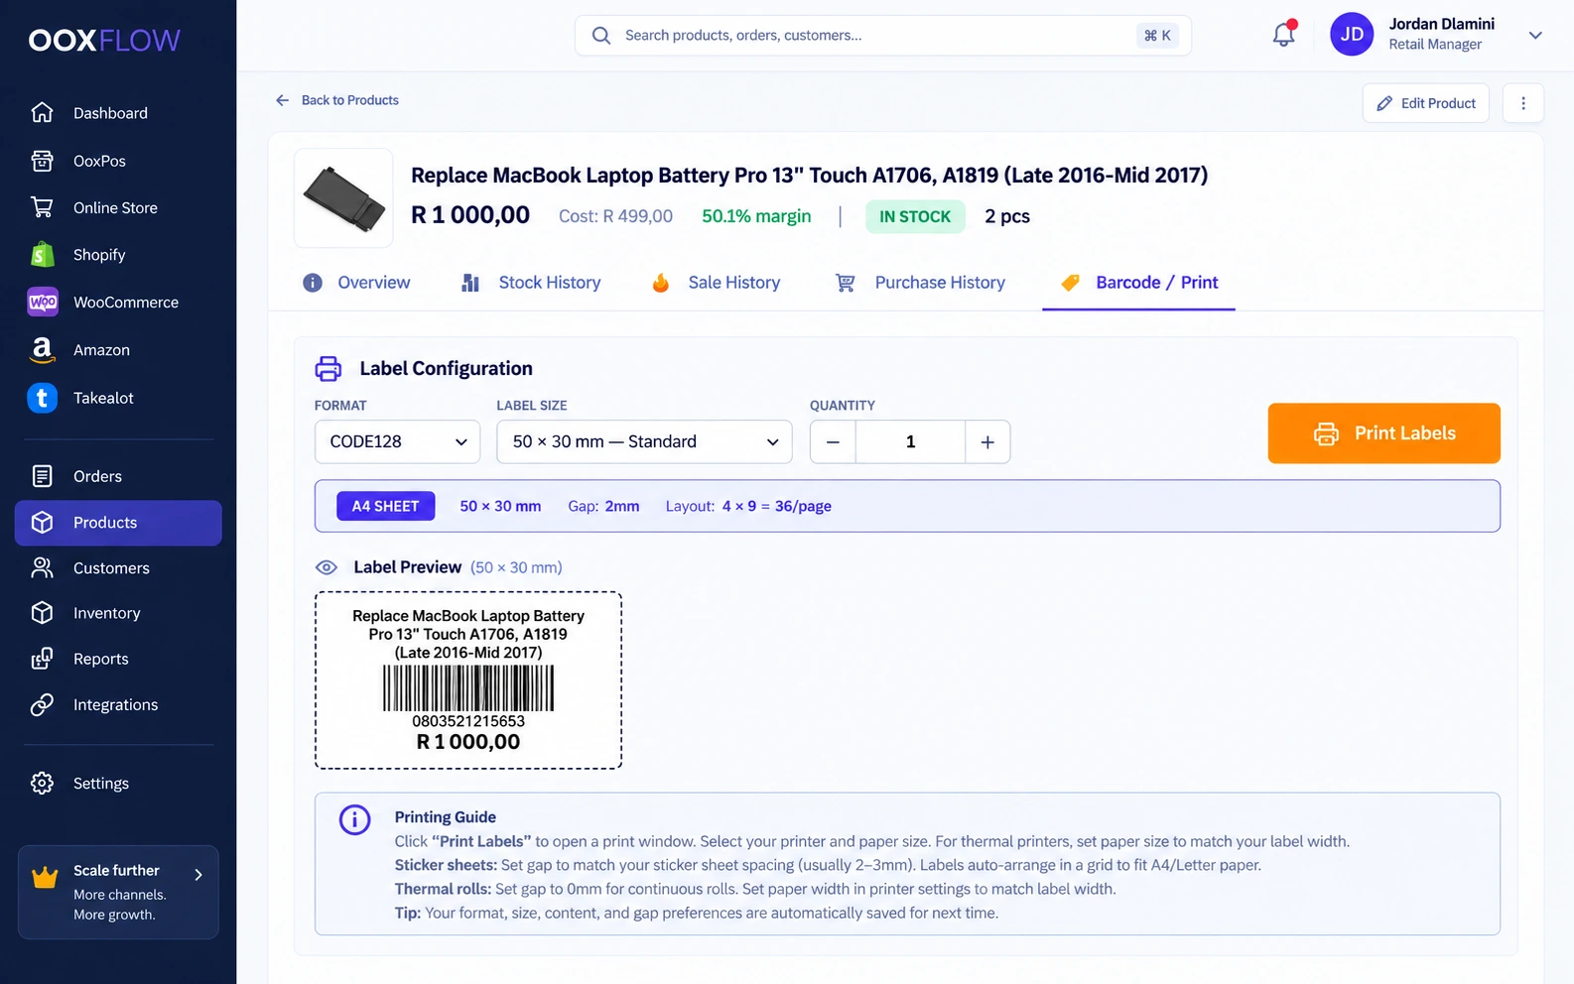1574x984 pixels.
Task: Click the label quantity input field
Action: click(x=910, y=441)
